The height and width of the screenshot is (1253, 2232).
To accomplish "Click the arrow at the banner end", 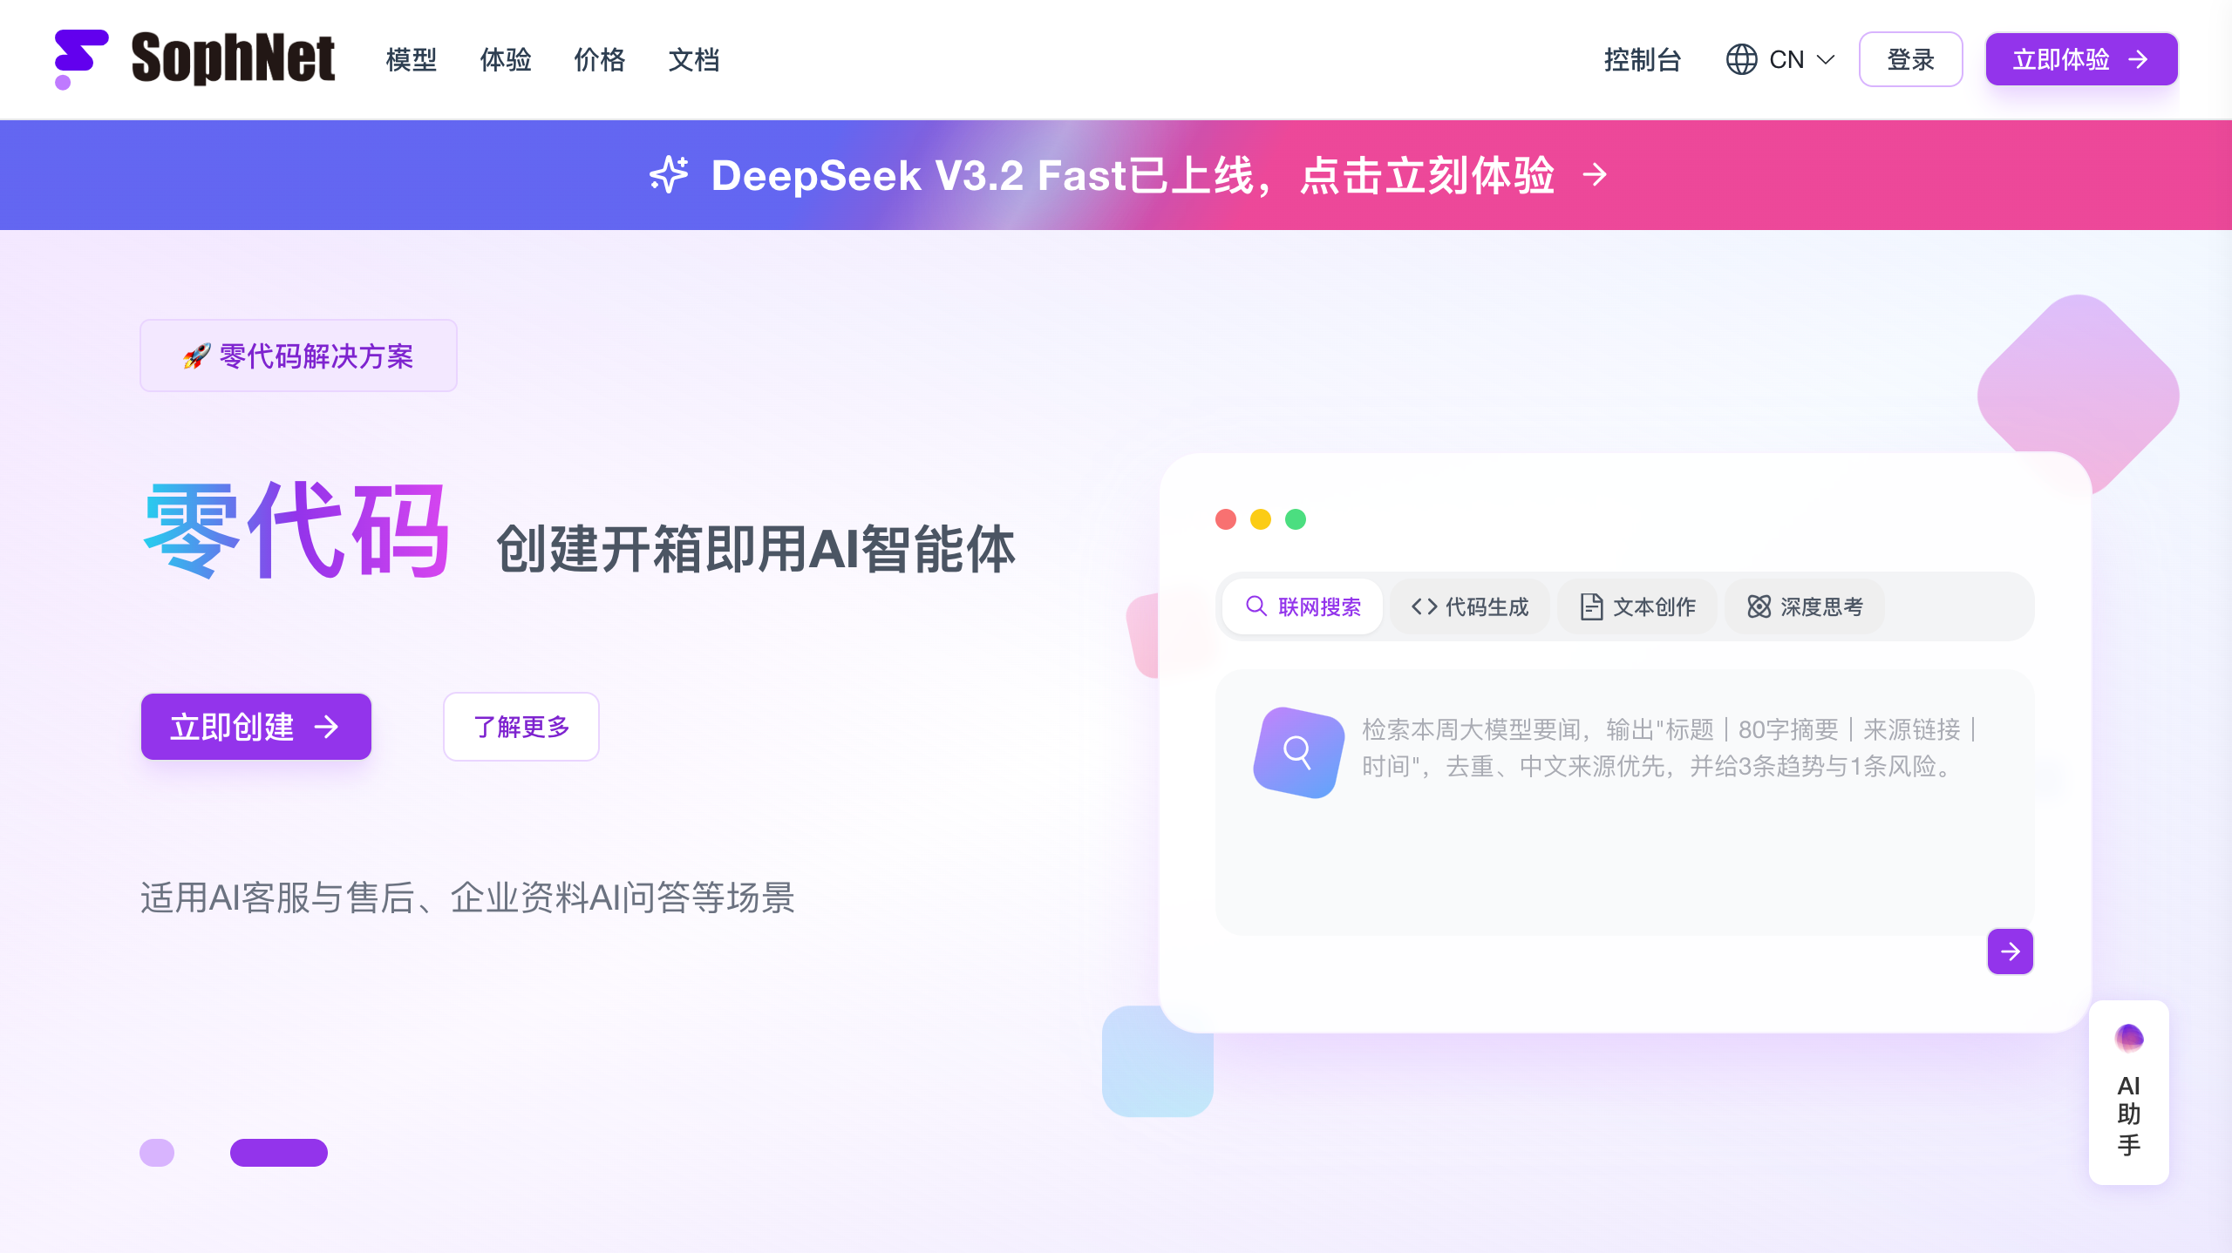I will click(x=1595, y=174).
